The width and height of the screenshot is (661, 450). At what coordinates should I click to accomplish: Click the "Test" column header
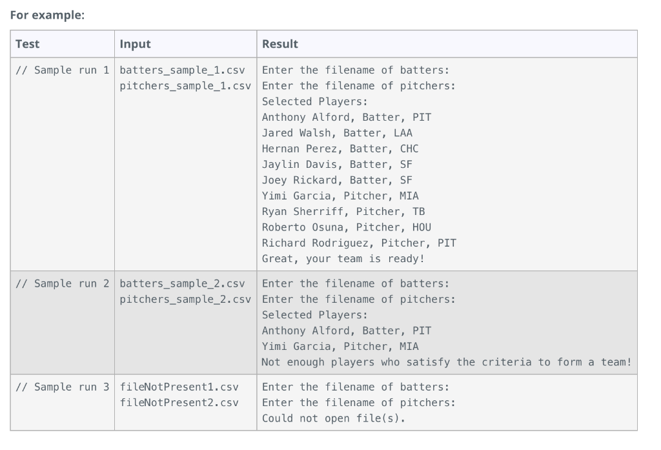pyautogui.click(x=27, y=44)
